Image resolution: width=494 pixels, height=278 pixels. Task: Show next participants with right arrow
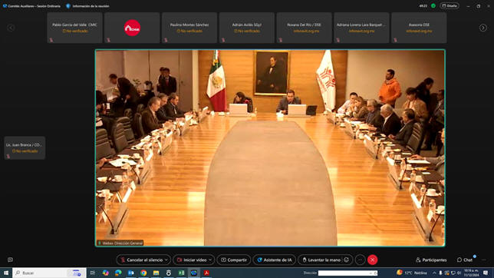(x=483, y=28)
